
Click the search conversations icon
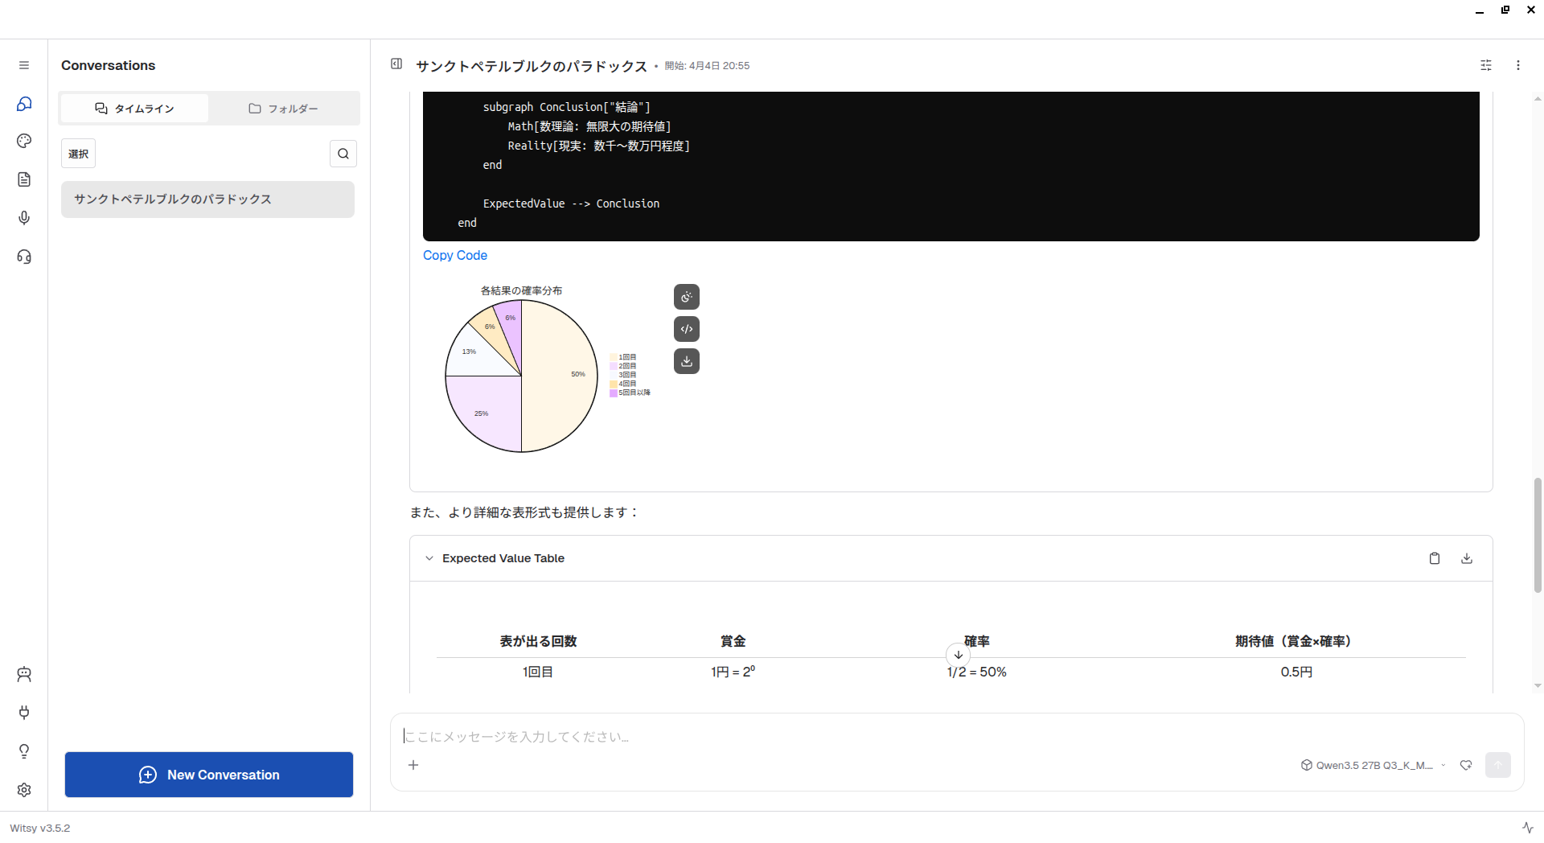click(343, 154)
